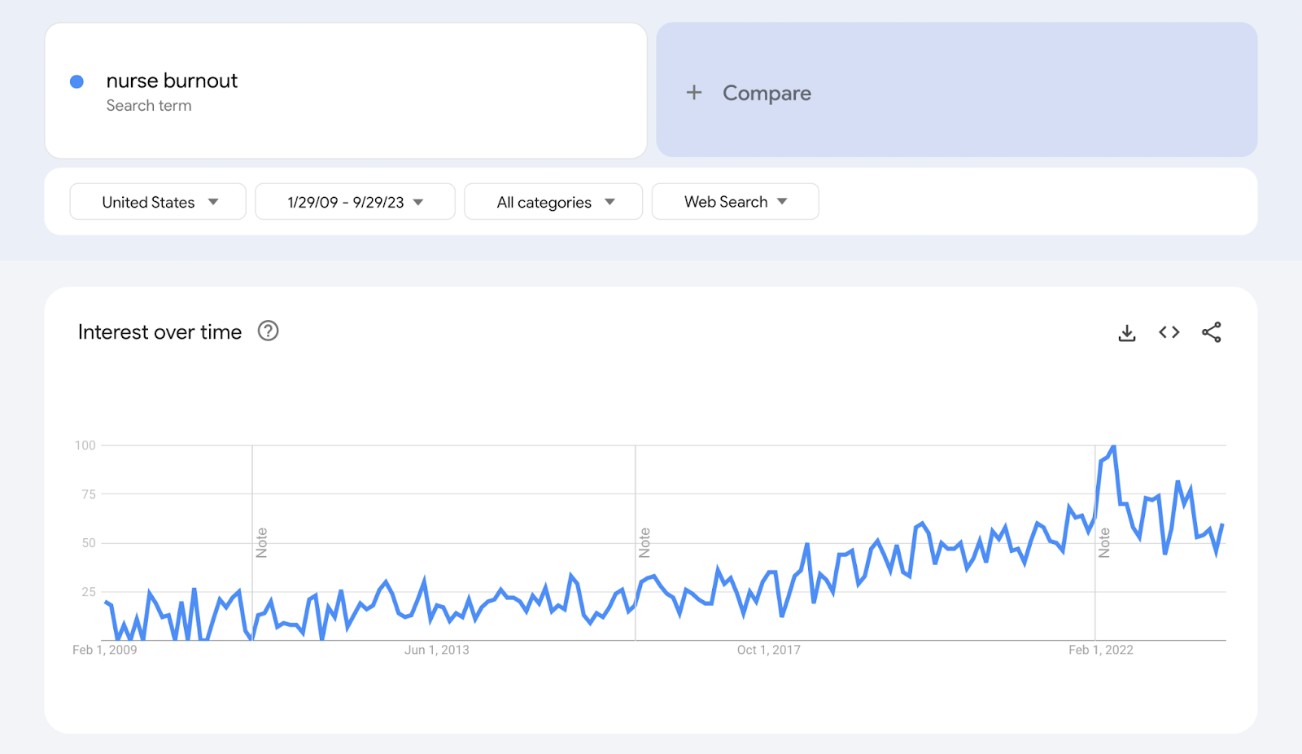Screen dimensions: 1302x754
Task: Open the Interest over time help icon
Action: point(268,331)
